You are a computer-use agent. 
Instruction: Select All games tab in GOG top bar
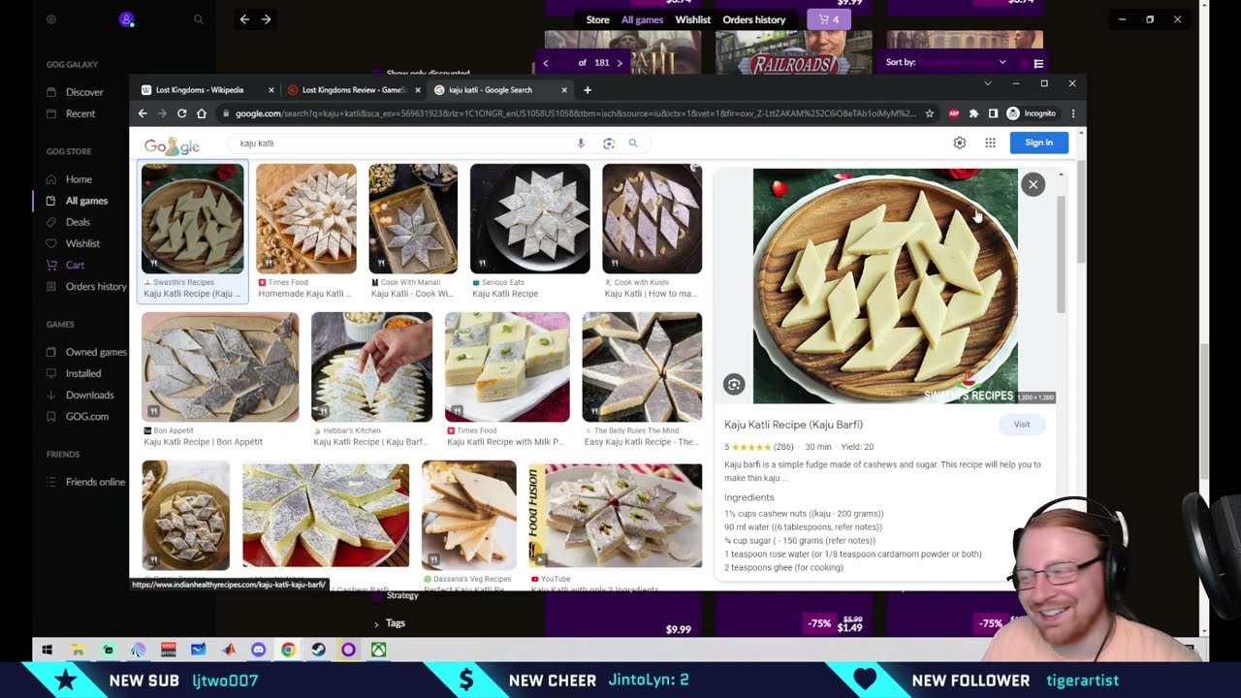pos(642,19)
